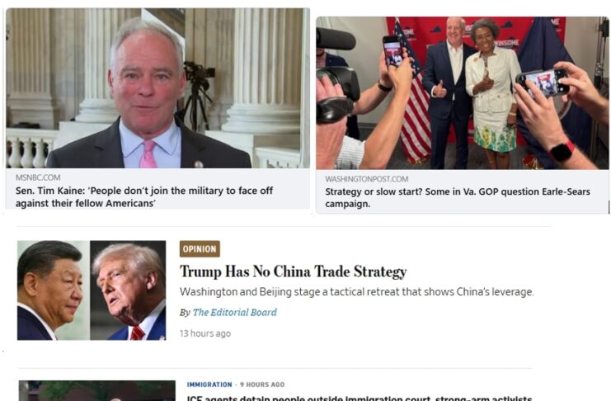Click the Xi Jinping portrait in the thumbnail
611x401 pixels.
[54, 290]
